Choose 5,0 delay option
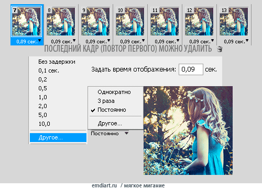This screenshot has height=189, width=262. pos(42,115)
